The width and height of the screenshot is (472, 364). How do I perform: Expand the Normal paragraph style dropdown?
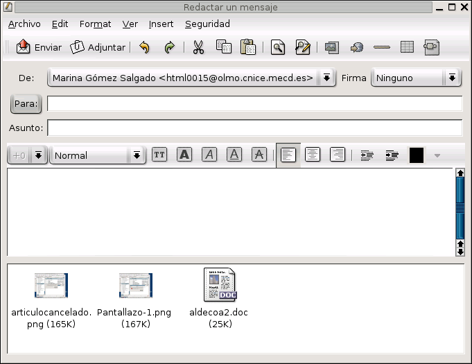pos(137,155)
